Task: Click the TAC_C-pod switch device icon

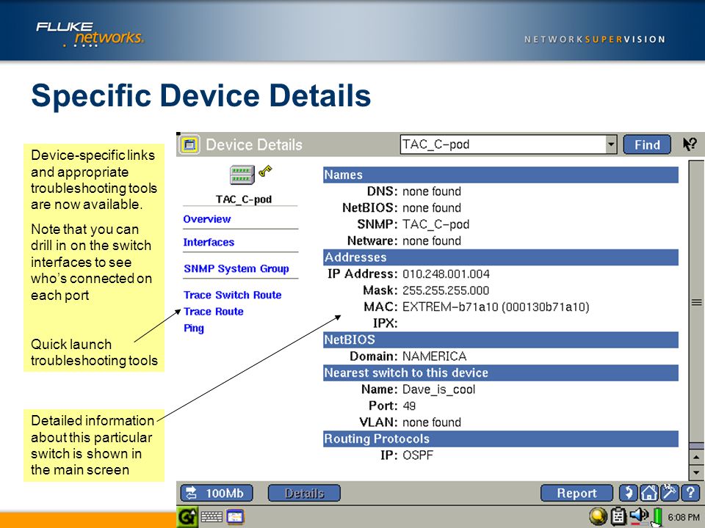Action: (x=242, y=175)
